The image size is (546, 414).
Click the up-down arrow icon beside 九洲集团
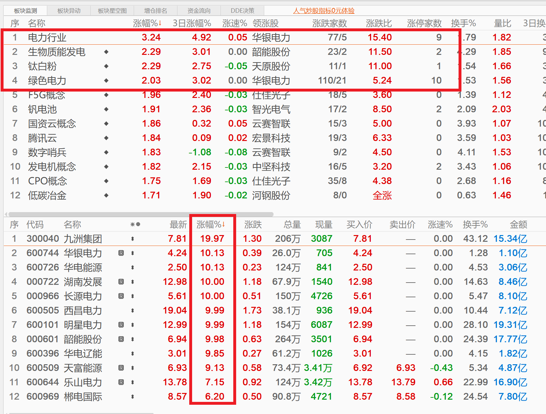point(133,238)
